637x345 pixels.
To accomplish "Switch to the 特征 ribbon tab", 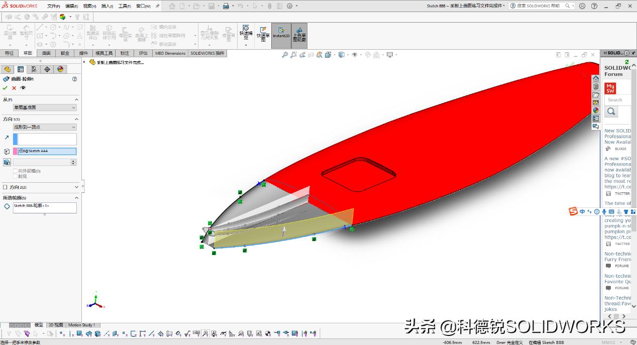I will (x=9, y=53).
